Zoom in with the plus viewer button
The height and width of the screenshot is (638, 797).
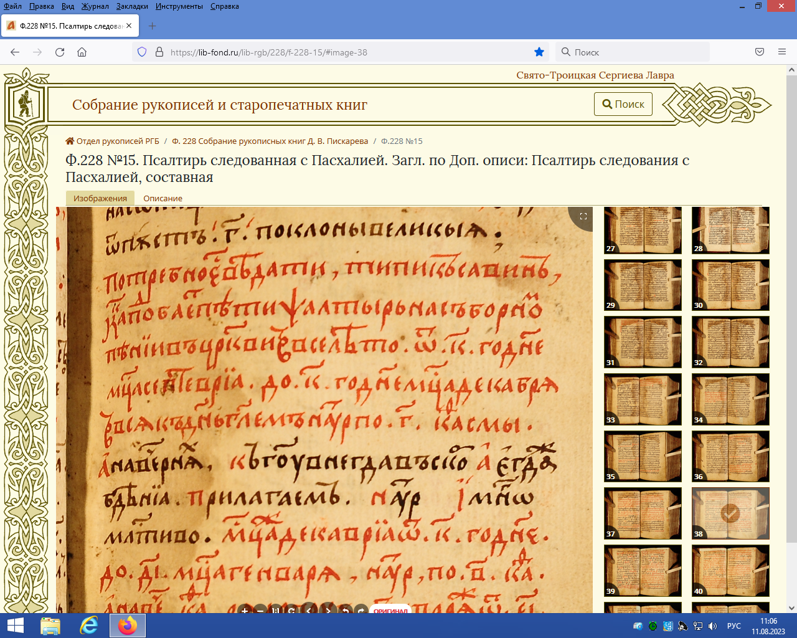point(245,611)
